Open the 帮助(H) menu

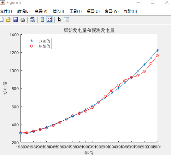point(130,11)
